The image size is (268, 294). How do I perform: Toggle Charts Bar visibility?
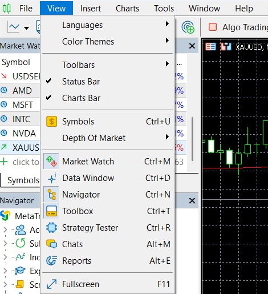pos(107,98)
